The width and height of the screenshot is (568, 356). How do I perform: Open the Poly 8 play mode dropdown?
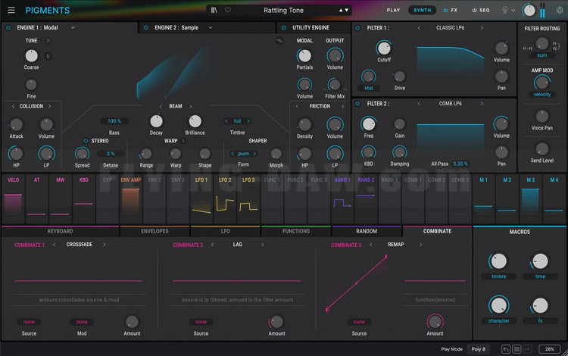coord(479,349)
